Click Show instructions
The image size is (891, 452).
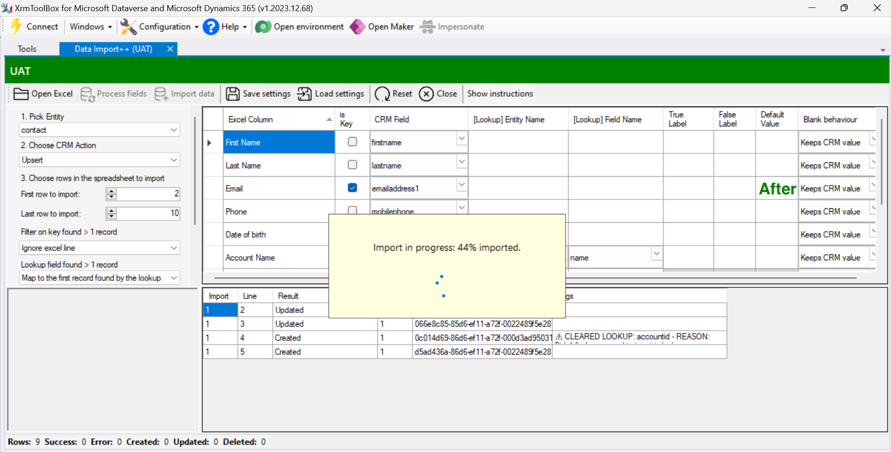pyautogui.click(x=500, y=93)
